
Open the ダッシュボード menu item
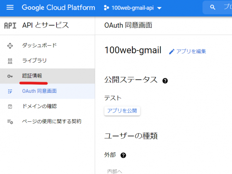47,46
